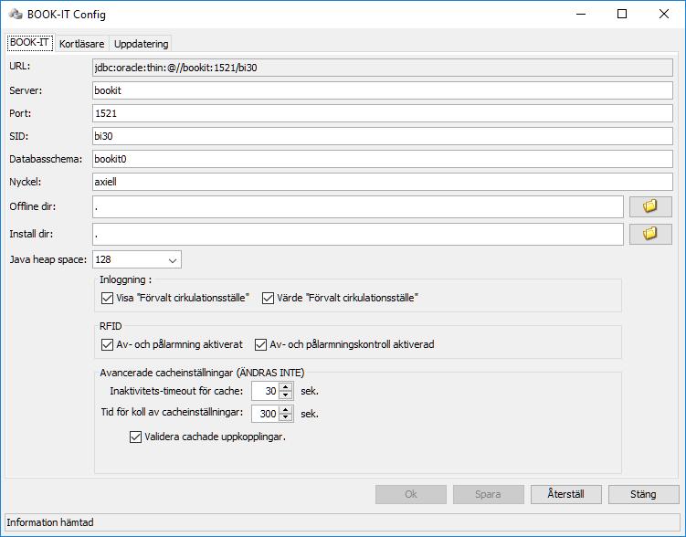Focus the SID field with bi30
Image resolution: width=686 pixels, height=537 pixels.
click(x=383, y=136)
